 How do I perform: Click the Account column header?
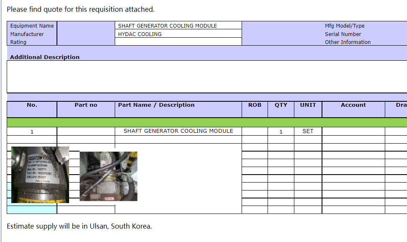click(353, 105)
